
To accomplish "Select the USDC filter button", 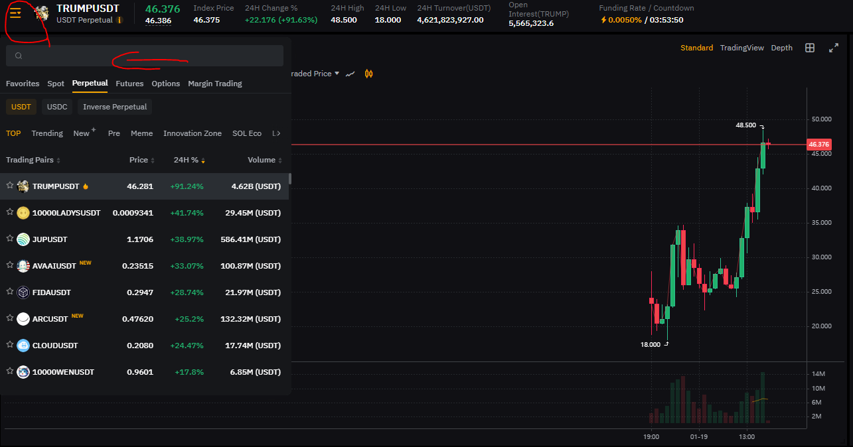I will (x=57, y=107).
